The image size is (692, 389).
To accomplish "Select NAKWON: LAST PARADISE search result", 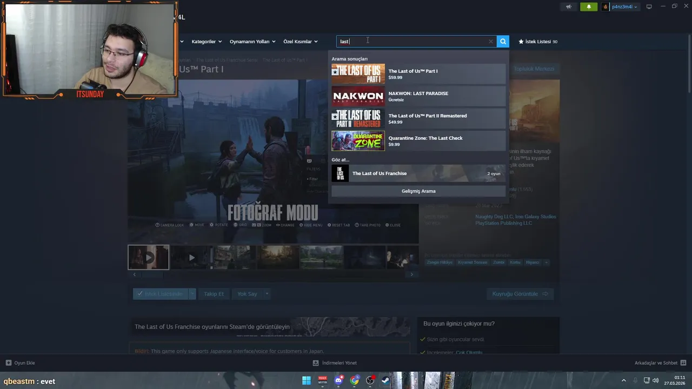I will pyautogui.click(x=418, y=96).
